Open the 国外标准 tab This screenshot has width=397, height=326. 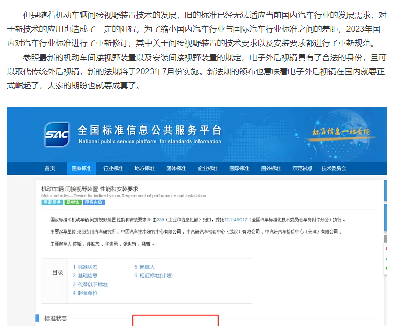(271, 168)
